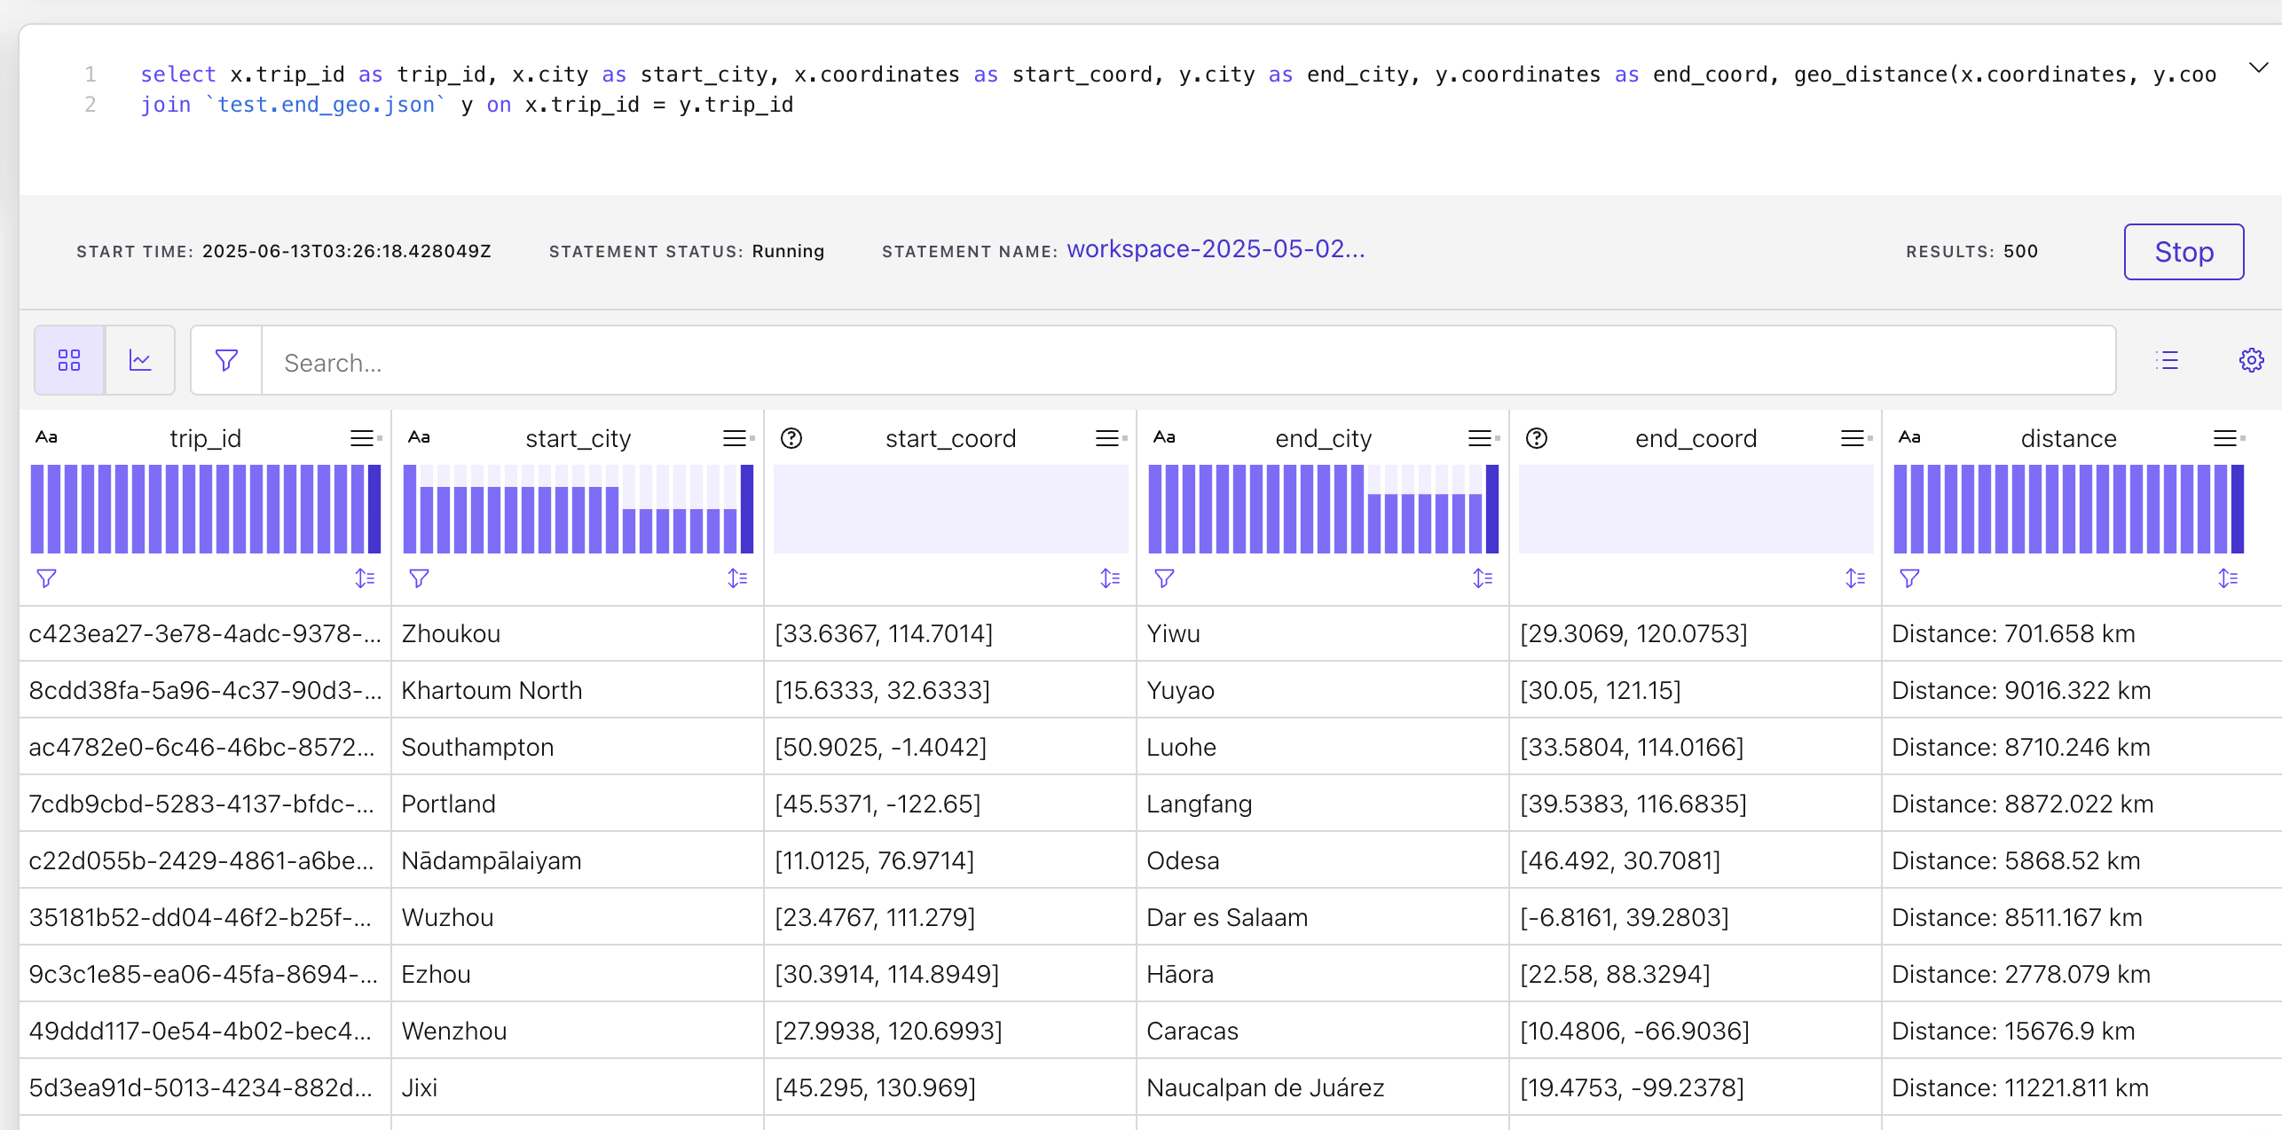
Task: Sort by trip_id column
Action: click(365, 578)
